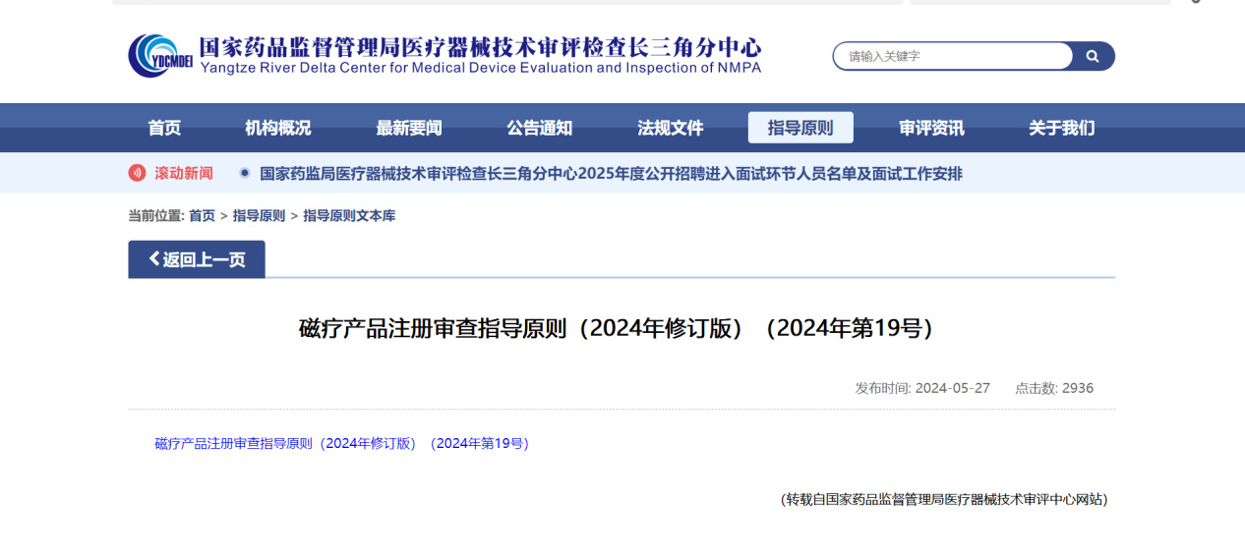1245x559 pixels.
Task: Click the 首页 breadcrumb link
Action: [202, 216]
